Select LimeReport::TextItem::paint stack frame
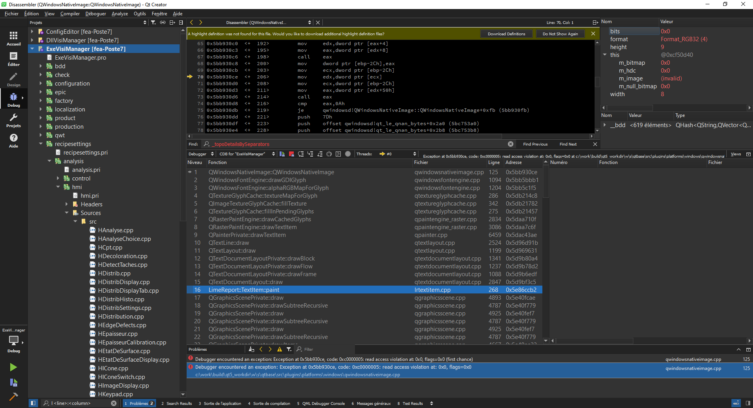Screen dimensions: 753x408 click(x=244, y=290)
